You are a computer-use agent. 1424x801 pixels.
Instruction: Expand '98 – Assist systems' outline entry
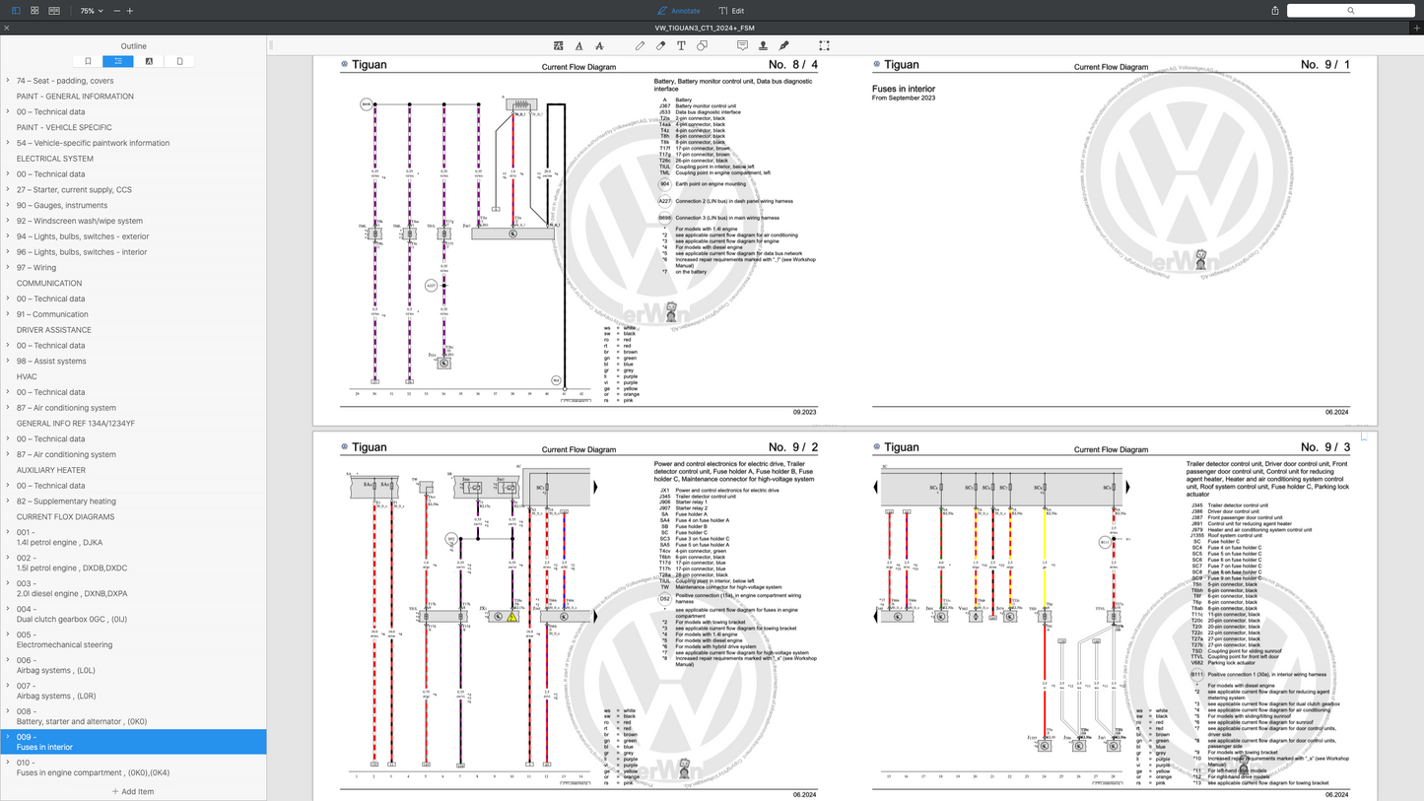pos(8,361)
